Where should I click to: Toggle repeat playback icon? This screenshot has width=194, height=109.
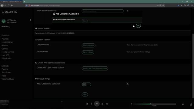coord(87,104)
